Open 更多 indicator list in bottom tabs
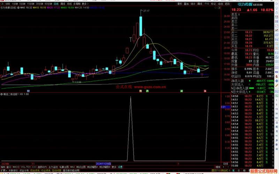Viewport: 279px width, 174px height. click(114, 167)
